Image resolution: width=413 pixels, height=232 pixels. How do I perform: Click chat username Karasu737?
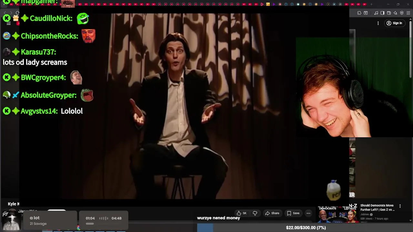(38, 52)
